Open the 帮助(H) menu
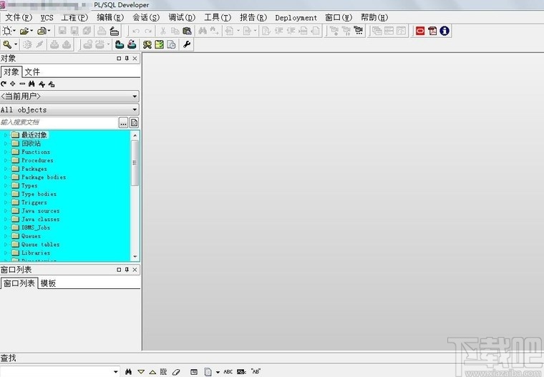Screen dimensions: 544x377 374,17
